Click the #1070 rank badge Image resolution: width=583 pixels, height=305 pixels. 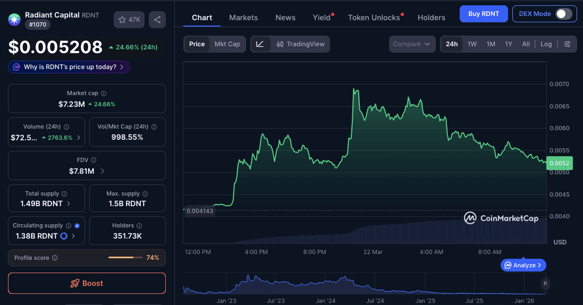pos(38,24)
